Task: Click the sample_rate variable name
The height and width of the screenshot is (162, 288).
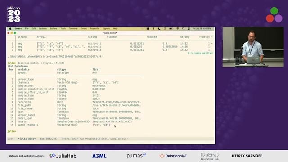Action: pos(26,99)
